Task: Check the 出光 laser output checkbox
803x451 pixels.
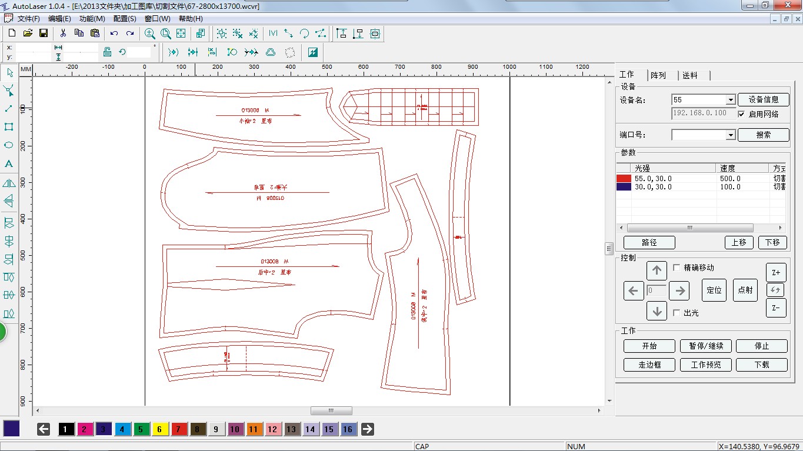Action: (677, 313)
